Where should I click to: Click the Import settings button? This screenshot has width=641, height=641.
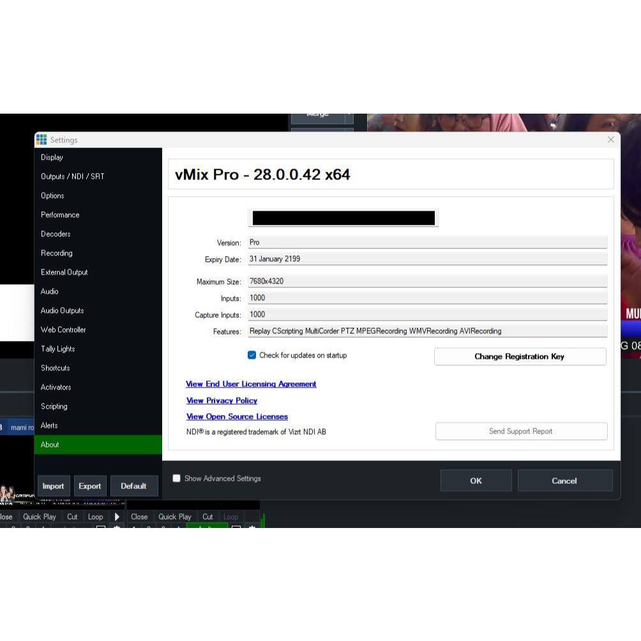coord(54,486)
